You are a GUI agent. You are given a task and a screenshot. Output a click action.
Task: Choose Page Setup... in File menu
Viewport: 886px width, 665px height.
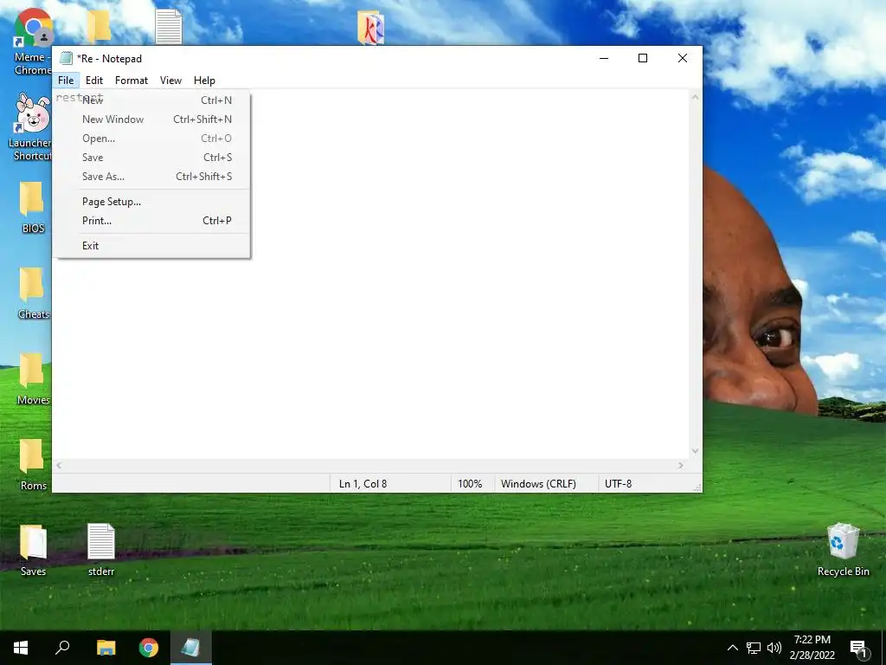click(151, 201)
